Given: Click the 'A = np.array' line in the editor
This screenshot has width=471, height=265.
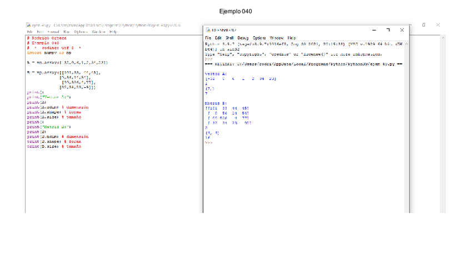Looking at the screenshot, I should click(67, 62).
